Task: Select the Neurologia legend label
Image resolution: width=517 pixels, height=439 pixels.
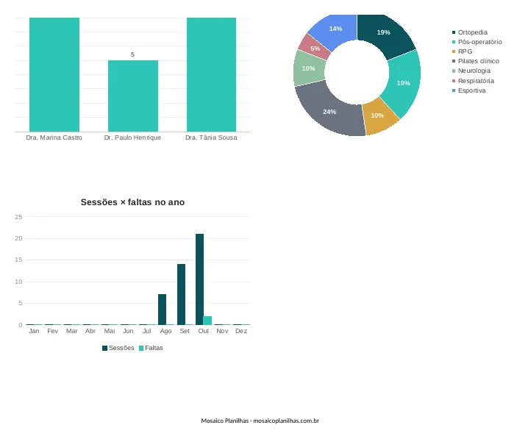Action: pos(474,71)
